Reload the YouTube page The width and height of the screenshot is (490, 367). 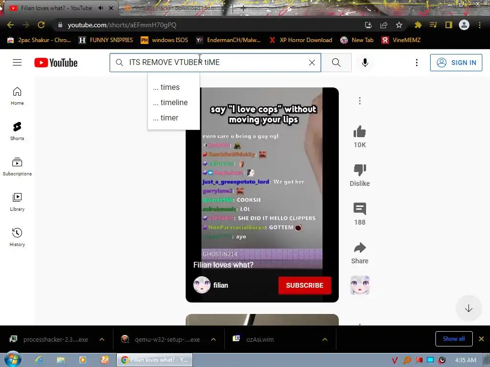pyautogui.click(x=41, y=25)
